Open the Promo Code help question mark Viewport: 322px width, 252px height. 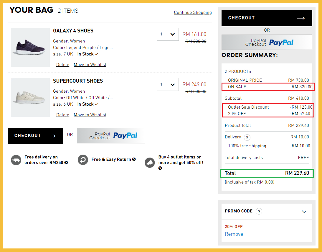[259, 211]
